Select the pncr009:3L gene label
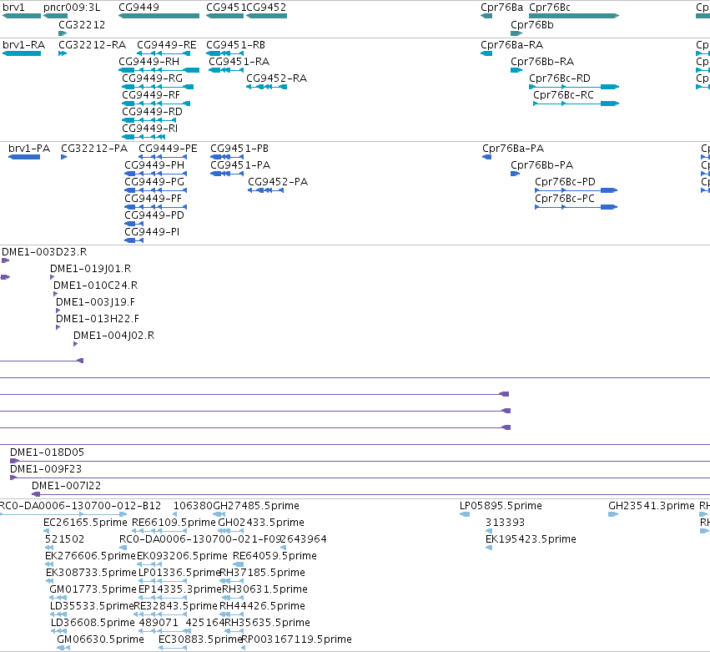 72,8
